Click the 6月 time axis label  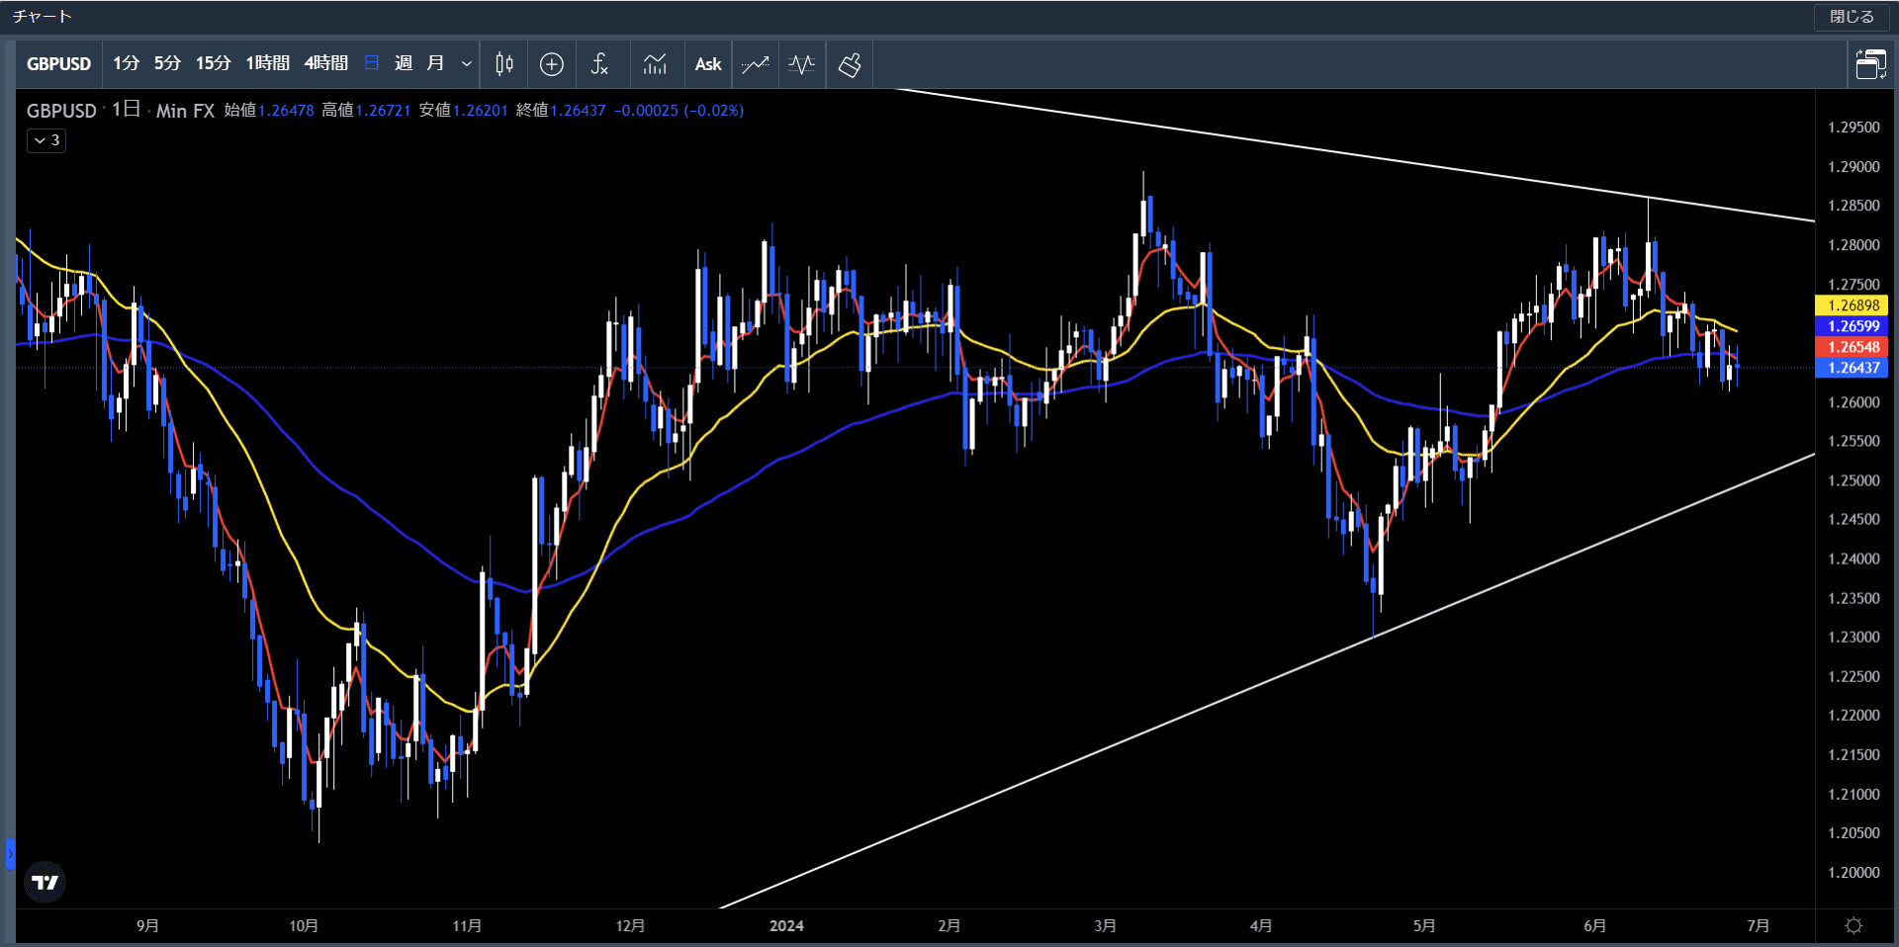[1594, 926]
